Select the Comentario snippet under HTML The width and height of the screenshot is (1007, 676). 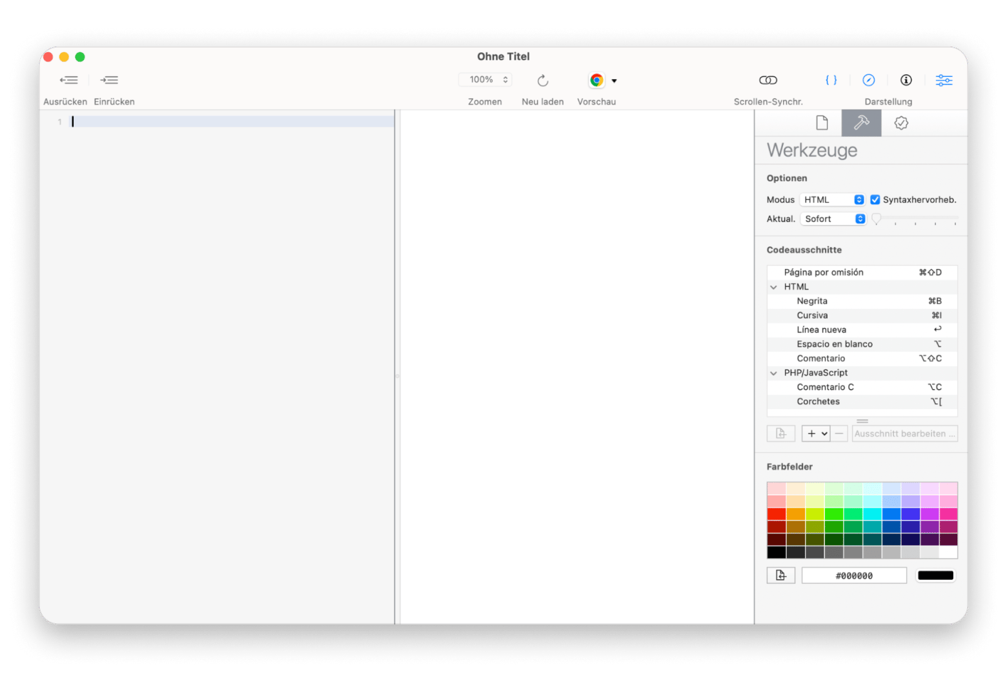pos(862,359)
